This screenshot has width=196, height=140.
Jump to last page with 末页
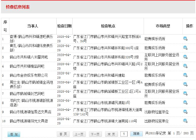pyautogui.click(x=112, y=134)
